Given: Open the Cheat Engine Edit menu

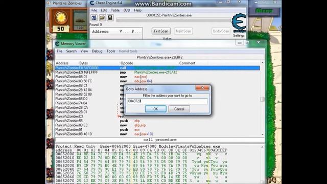Looking at the screenshot, I should tap(104, 10).
